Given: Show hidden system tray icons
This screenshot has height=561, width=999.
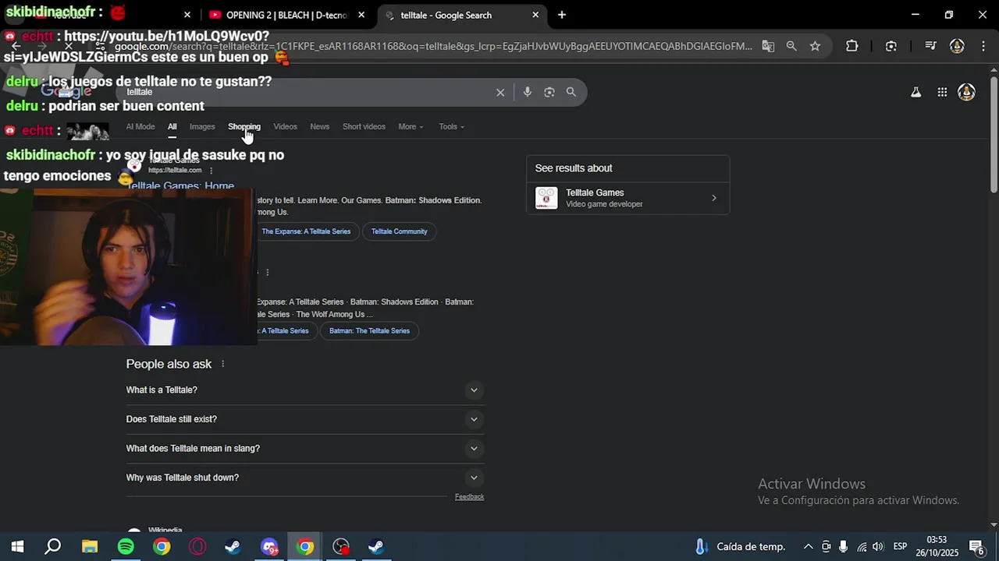Looking at the screenshot, I should point(809,547).
